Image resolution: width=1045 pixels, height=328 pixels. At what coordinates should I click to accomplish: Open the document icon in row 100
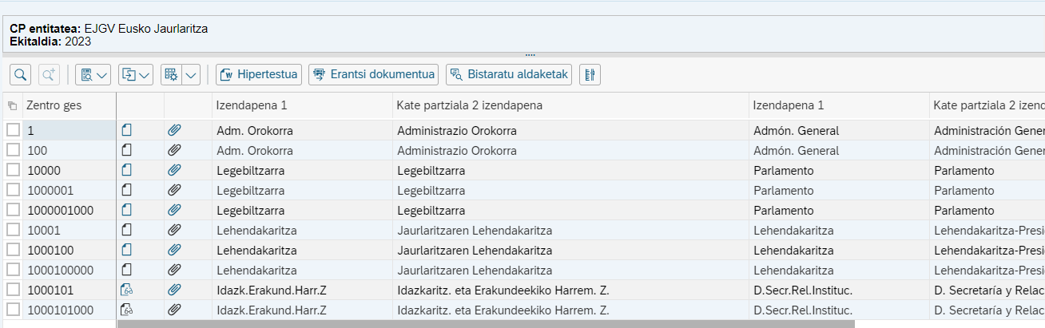point(126,150)
